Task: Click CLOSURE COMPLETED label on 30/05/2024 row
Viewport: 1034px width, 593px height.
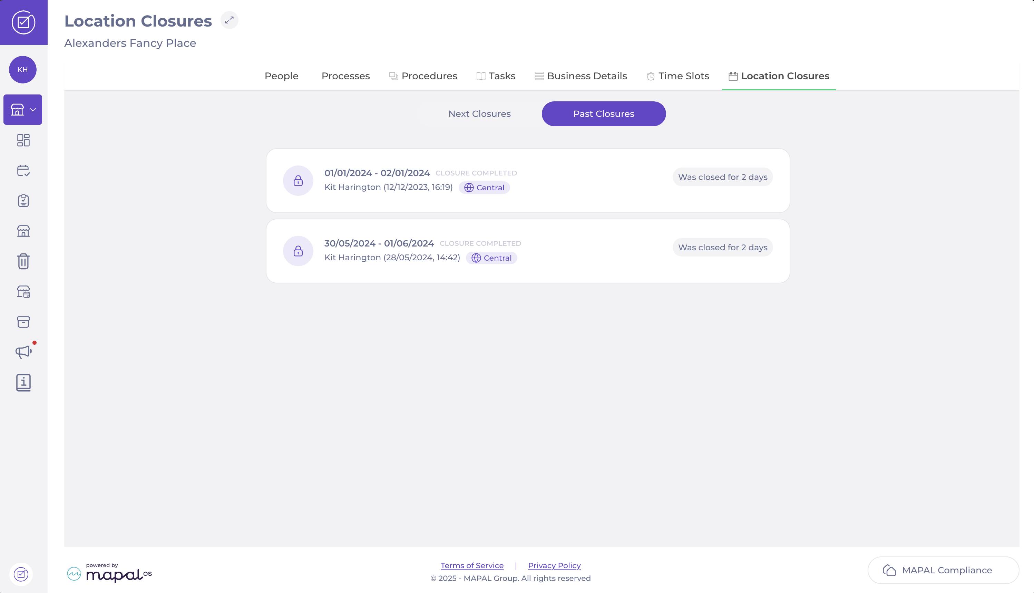Action: point(480,244)
